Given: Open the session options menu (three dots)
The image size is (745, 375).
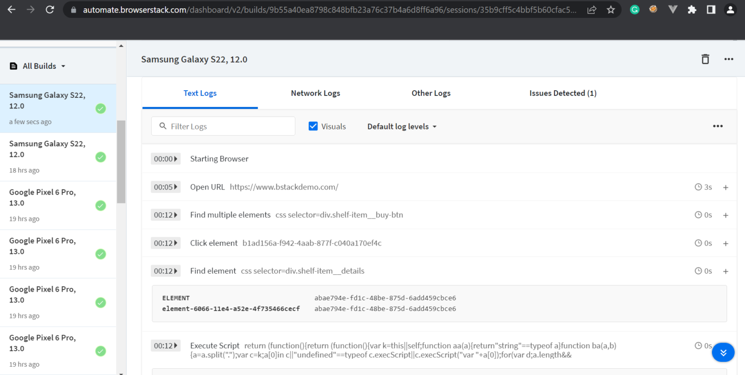Looking at the screenshot, I should point(729,59).
